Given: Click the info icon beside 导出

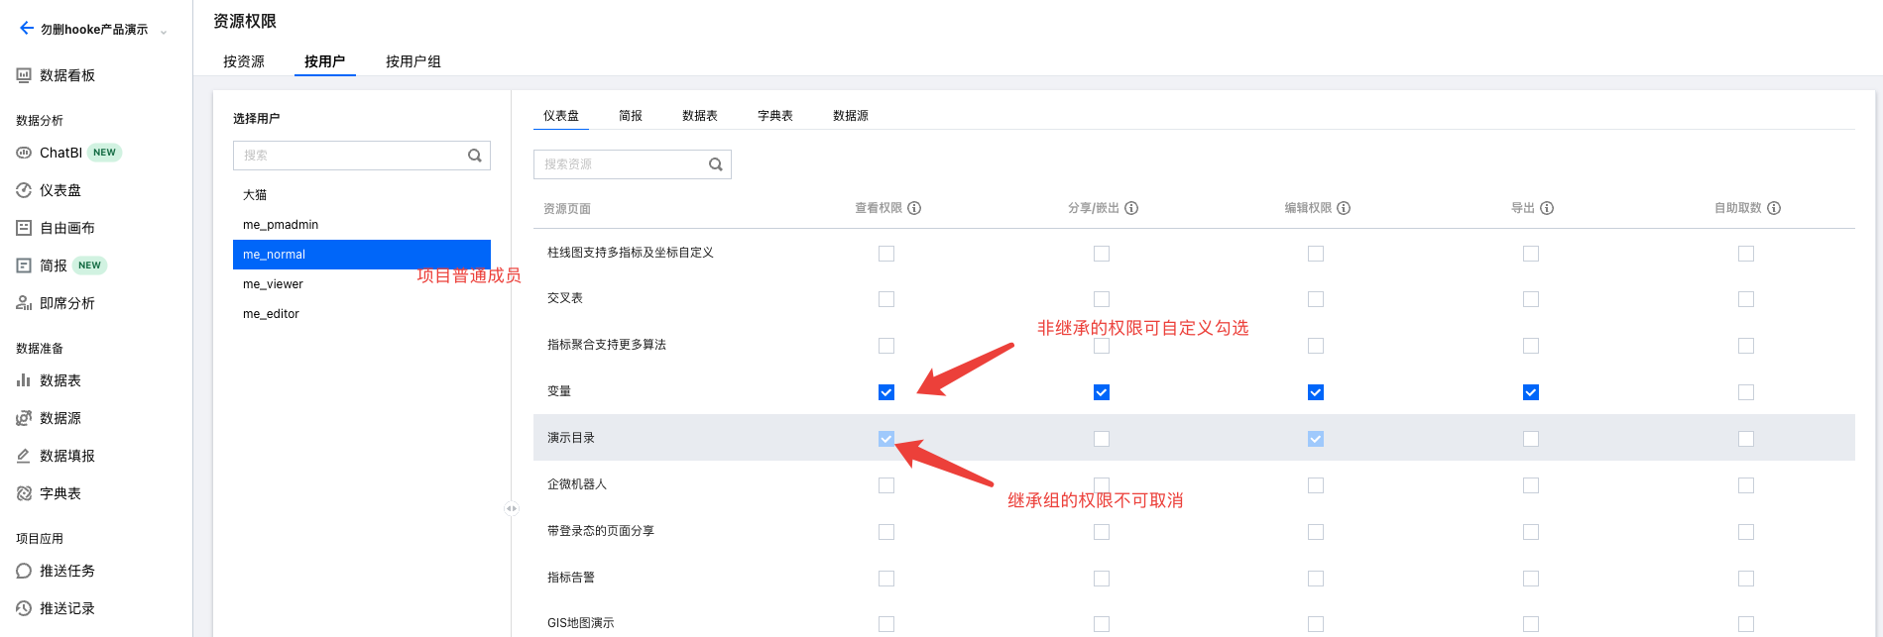Looking at the screenshot, I should coord(1547,208).
